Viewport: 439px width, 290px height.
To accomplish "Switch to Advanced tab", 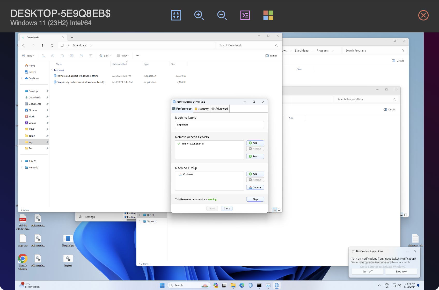I will 220,109.
